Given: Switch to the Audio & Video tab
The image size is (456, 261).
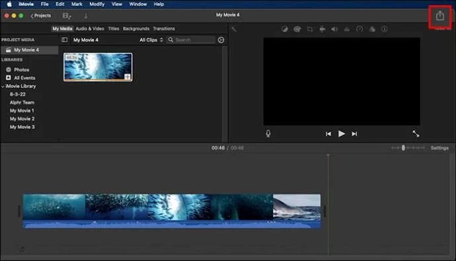Looking at the screenshot, I should (90, 28).
